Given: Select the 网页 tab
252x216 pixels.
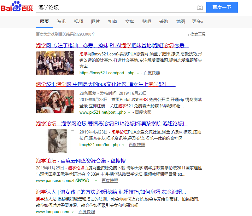Looking at the screenshot, I should 44,21.
